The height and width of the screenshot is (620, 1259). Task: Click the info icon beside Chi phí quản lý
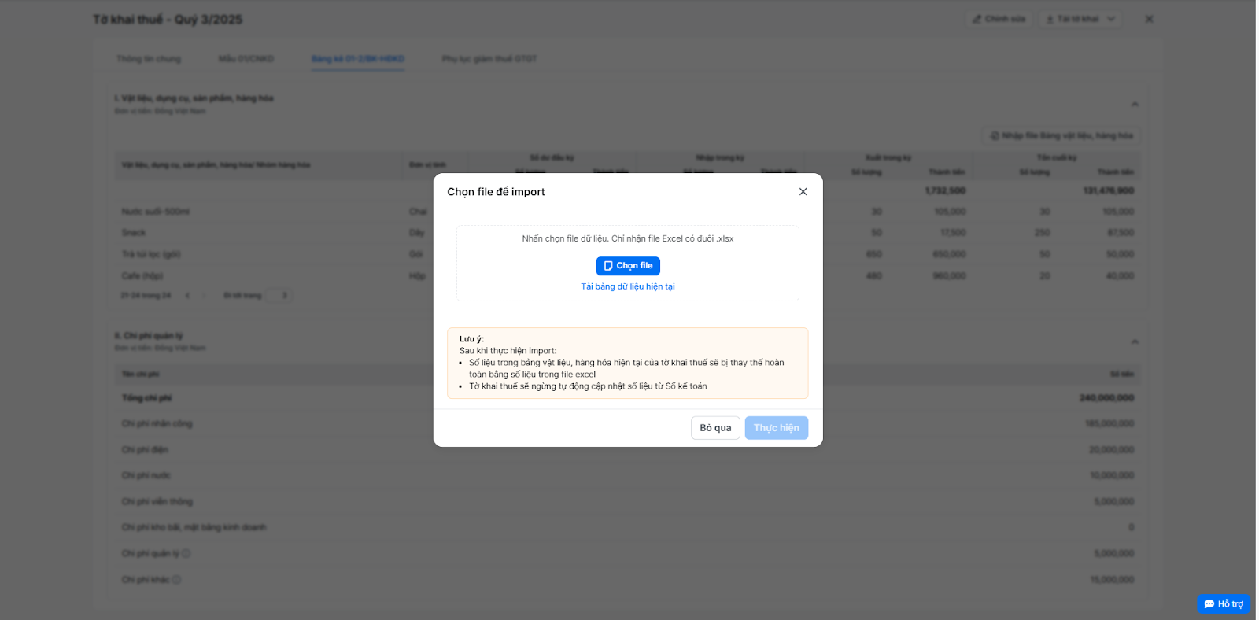186,554
